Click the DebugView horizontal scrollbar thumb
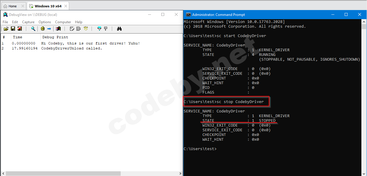This screenshot has width=367, height=176. point(63,173)
